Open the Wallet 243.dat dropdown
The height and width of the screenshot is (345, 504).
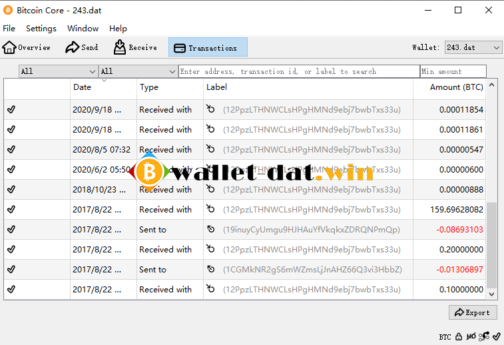click(x=473, y=47)
